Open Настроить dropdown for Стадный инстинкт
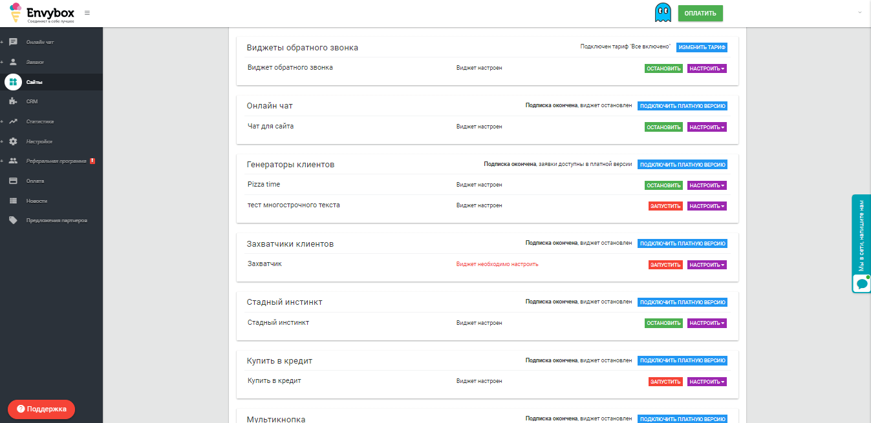The height and width of the screenshot is (423, 871). click(707, 323)
